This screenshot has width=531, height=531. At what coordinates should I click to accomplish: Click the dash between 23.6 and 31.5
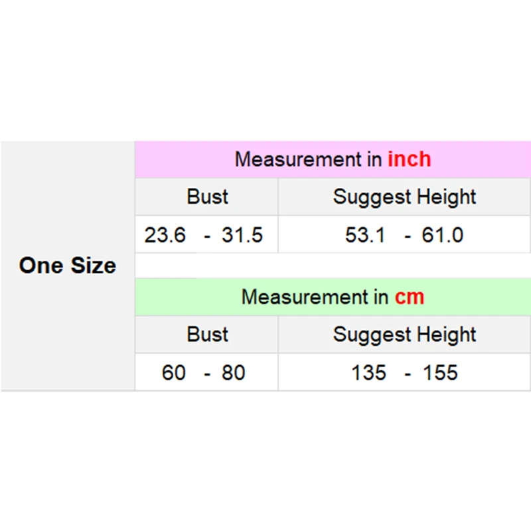pos(208,236)
